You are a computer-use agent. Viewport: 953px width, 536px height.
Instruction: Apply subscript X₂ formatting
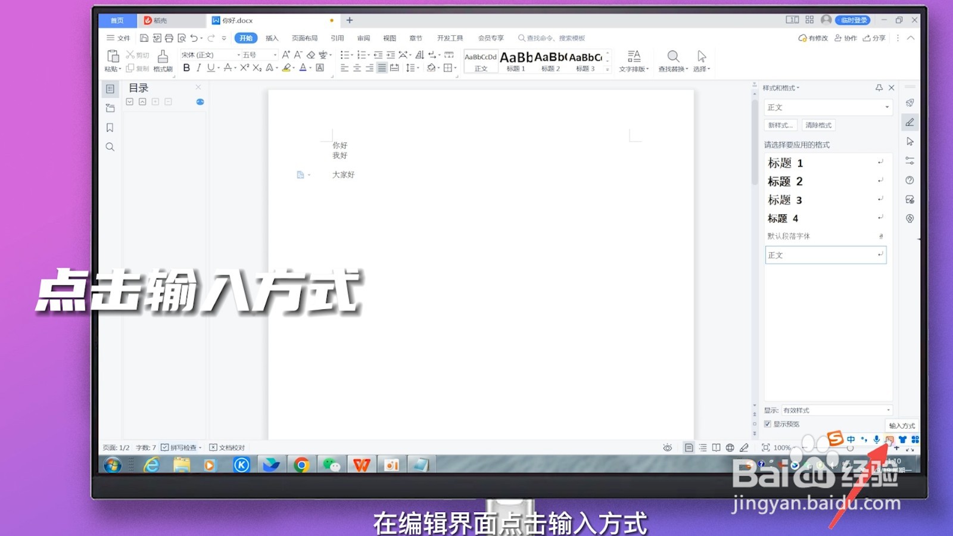tap(257, 68)
